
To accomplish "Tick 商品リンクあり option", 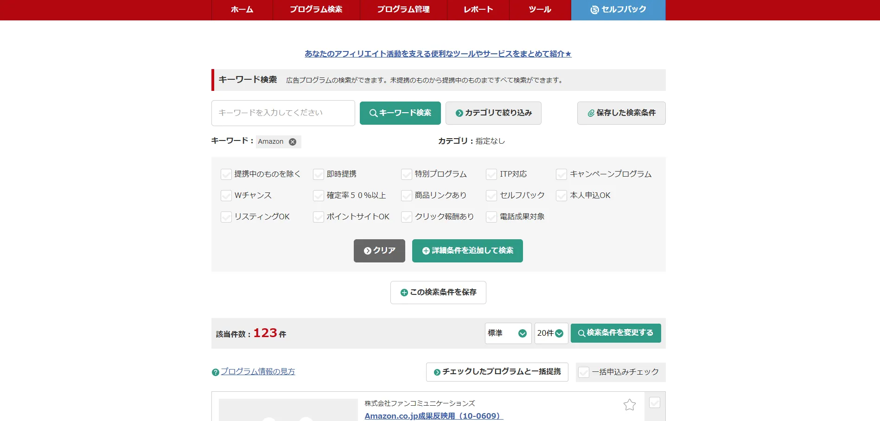I will pyautogui.click(x=407, y=196).
